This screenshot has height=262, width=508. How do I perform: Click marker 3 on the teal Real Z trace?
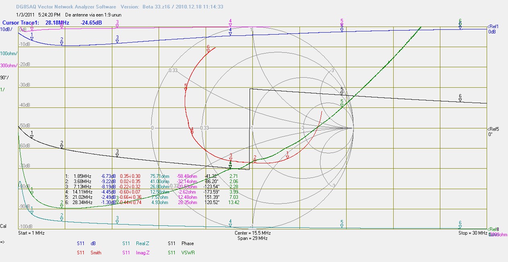pyautogui.click(x=117, y=220)
